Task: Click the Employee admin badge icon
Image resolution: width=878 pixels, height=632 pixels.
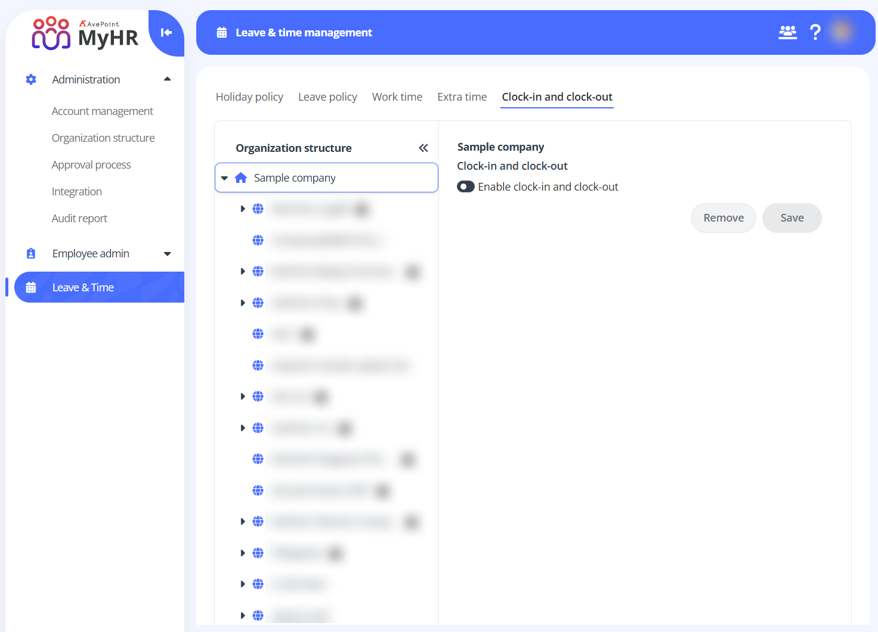Action: coord(31,254)
